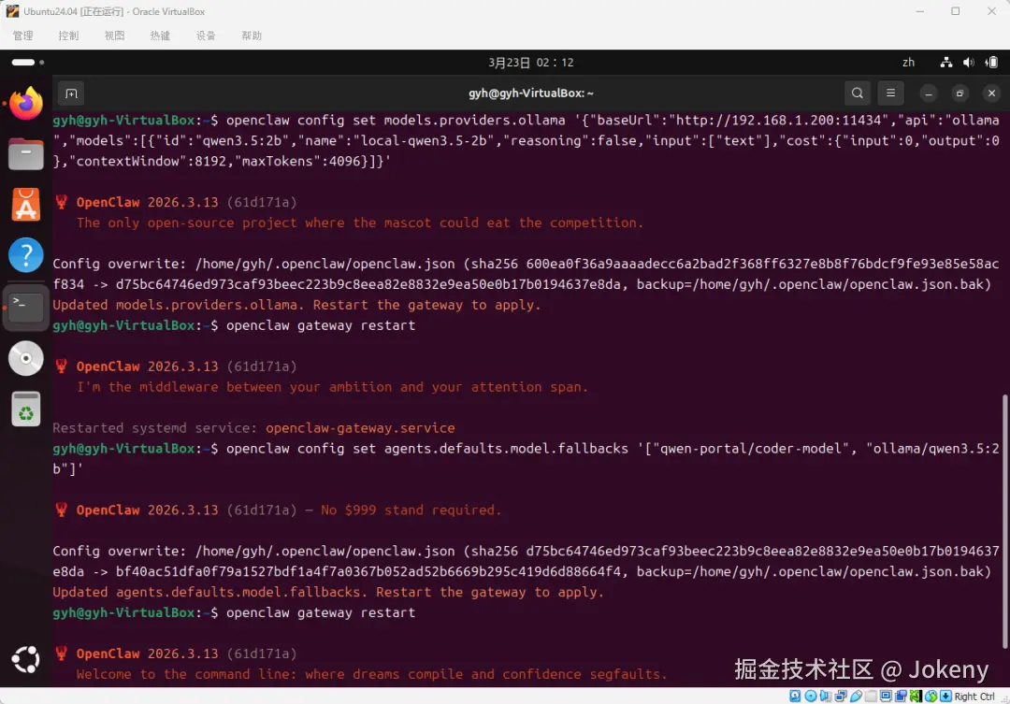Viewport: 1010px width, 704px height.
Task: Show applications via Ubuntu logo button
Action: 26,659
